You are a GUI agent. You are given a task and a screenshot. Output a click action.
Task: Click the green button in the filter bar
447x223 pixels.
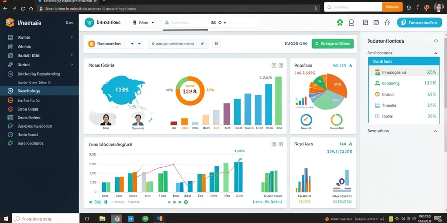pyautogui.click(x=333, y=44)
